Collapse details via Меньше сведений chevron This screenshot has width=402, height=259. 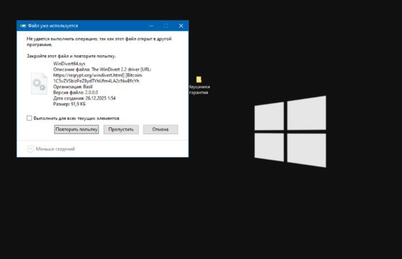[30, 149]
